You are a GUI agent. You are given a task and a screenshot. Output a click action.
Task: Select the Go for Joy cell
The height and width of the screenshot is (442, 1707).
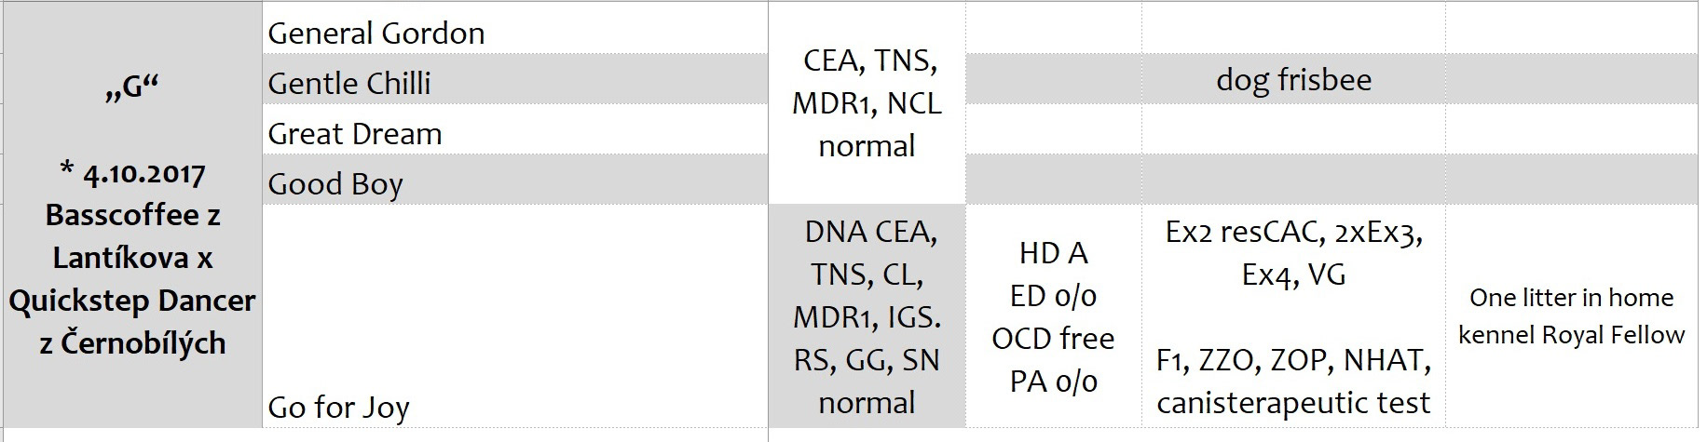pyautogui.click(x=339, y=407)
